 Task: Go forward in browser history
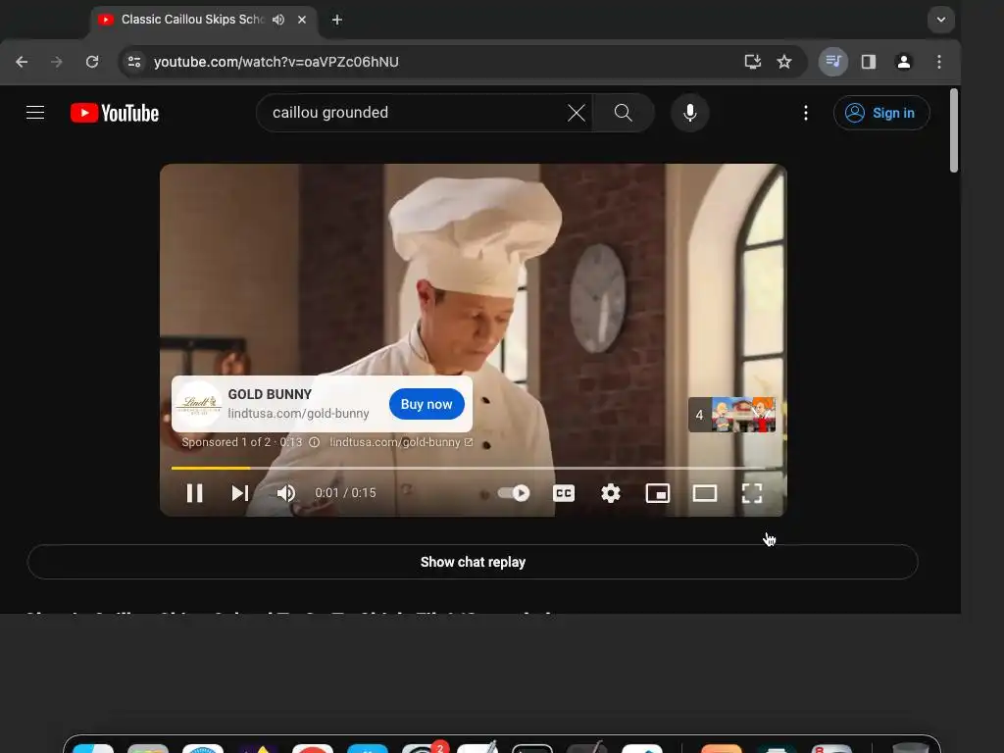57,62
